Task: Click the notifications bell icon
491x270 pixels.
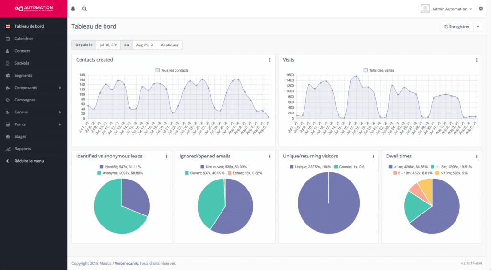Action: (73, 9)
